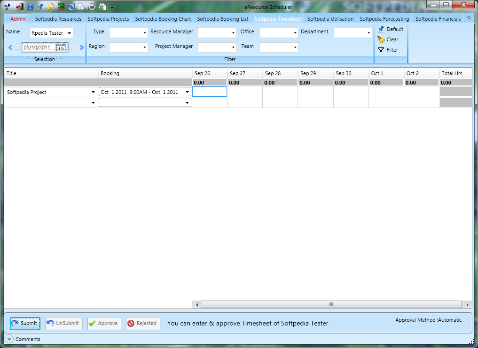Screen dimensions: 478x348
Task: Open the Softpedia Forecasting tab
Action: point(384,19)
